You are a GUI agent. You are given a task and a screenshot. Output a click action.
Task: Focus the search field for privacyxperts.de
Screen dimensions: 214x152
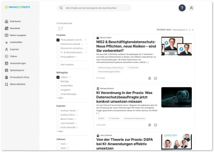pyautogui.click(x=94, y=8)
